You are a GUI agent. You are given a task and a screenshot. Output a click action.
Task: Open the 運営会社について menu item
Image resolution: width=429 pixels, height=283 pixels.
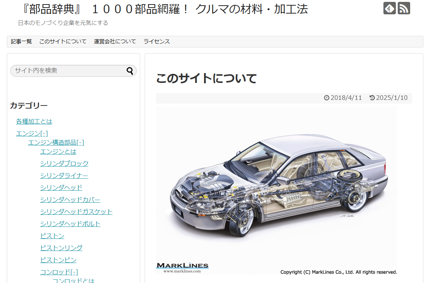(115, 41)
